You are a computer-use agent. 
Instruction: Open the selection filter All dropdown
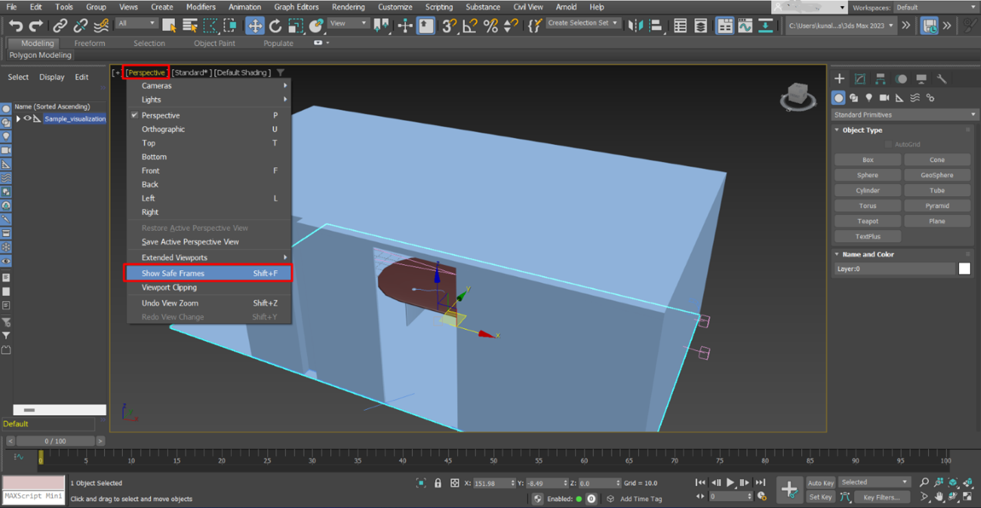[x=137, y=23]
